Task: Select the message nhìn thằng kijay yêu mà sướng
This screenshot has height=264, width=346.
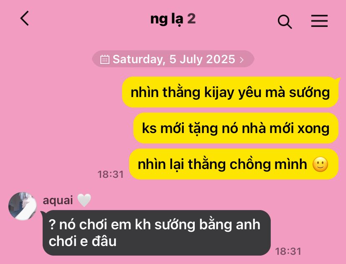Action: tap(230, 92)
